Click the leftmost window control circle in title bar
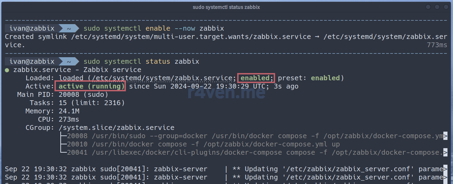This screenshot has width=453, height=184. [428, 7]
